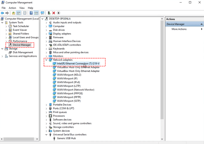Screen dimensions: 204x144
Task: Click device list scrollbar down arrow
Action: coord(162,139)
